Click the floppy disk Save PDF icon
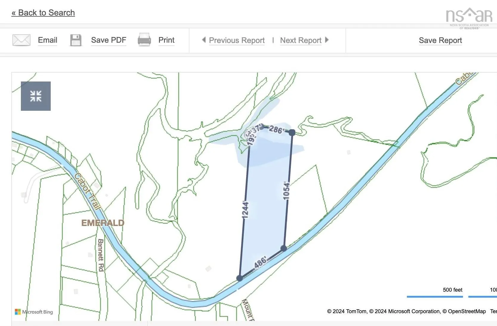Screen dimensions: 497x326 coord(76,40)
